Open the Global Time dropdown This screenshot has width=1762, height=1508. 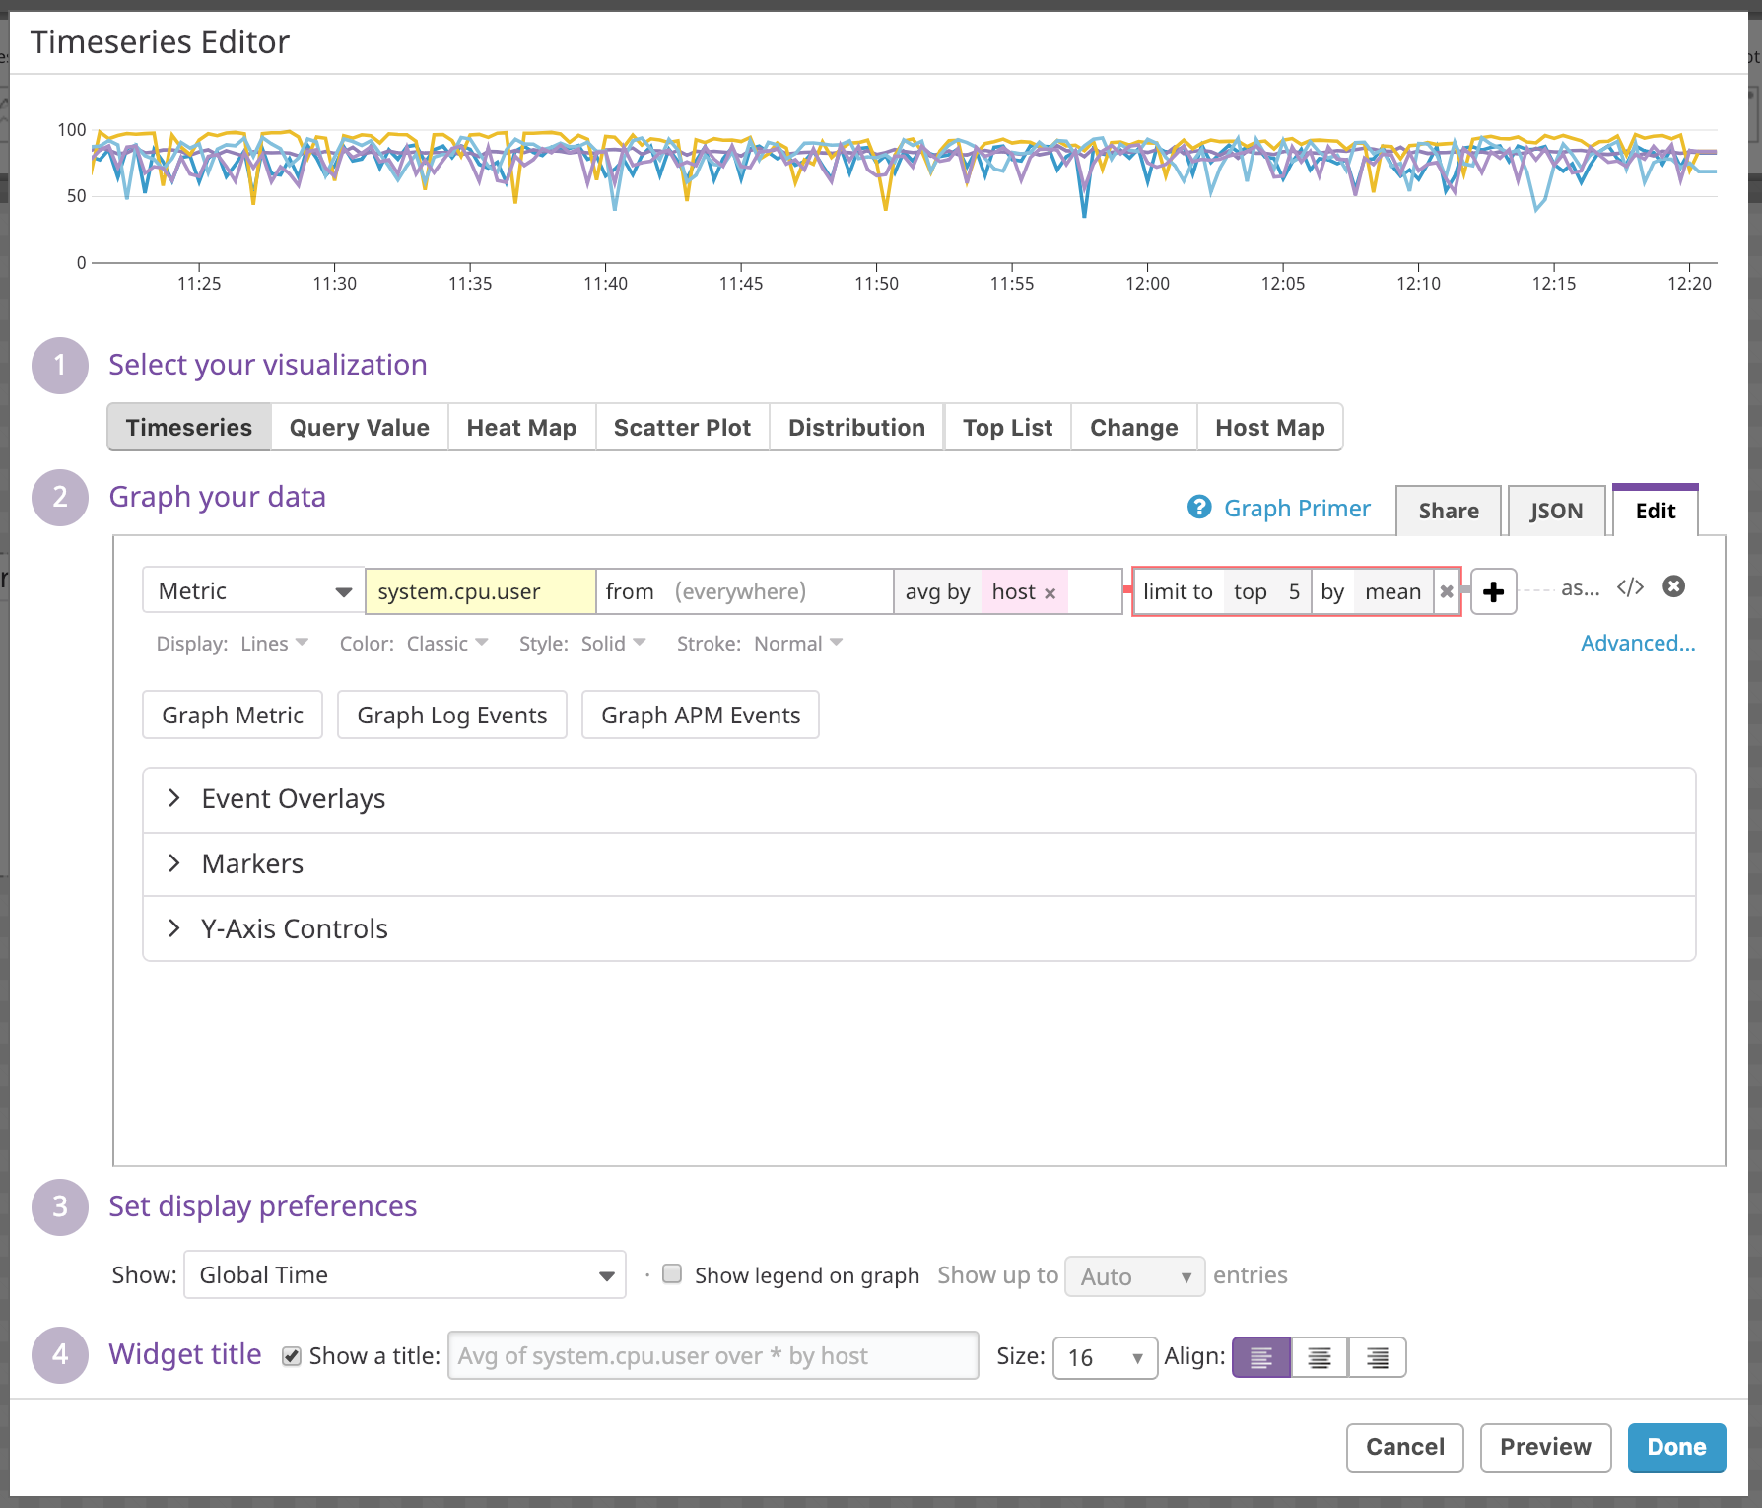coord(404,1275)
